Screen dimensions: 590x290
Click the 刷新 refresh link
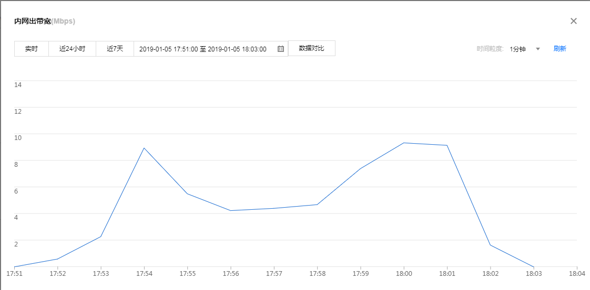560,49
